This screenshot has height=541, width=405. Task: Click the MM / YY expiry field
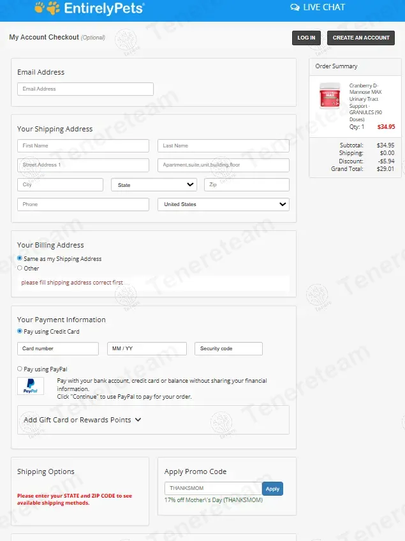147,348
